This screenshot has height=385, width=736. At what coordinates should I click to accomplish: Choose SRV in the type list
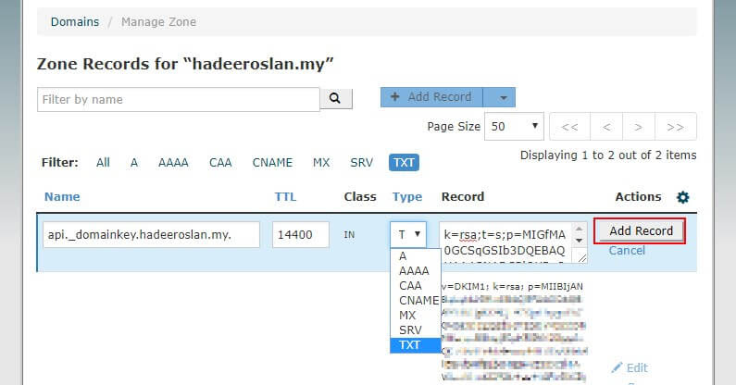pos(410,330)
